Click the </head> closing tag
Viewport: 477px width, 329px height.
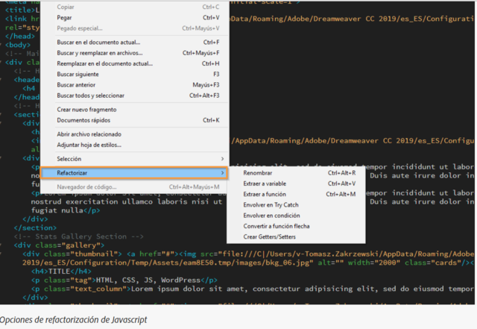20,37
